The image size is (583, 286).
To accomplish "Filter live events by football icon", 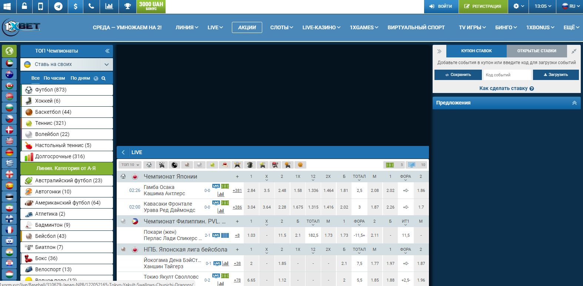I will [149, 165].
